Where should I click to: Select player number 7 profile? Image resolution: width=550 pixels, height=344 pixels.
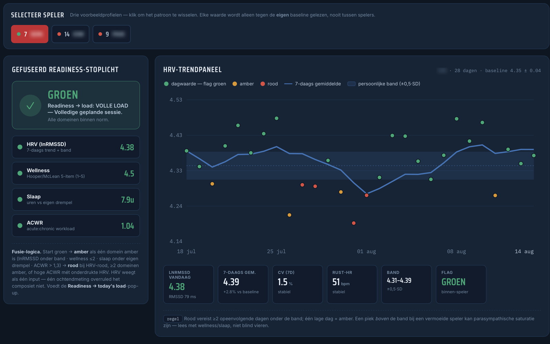click(x=30, y=34)
